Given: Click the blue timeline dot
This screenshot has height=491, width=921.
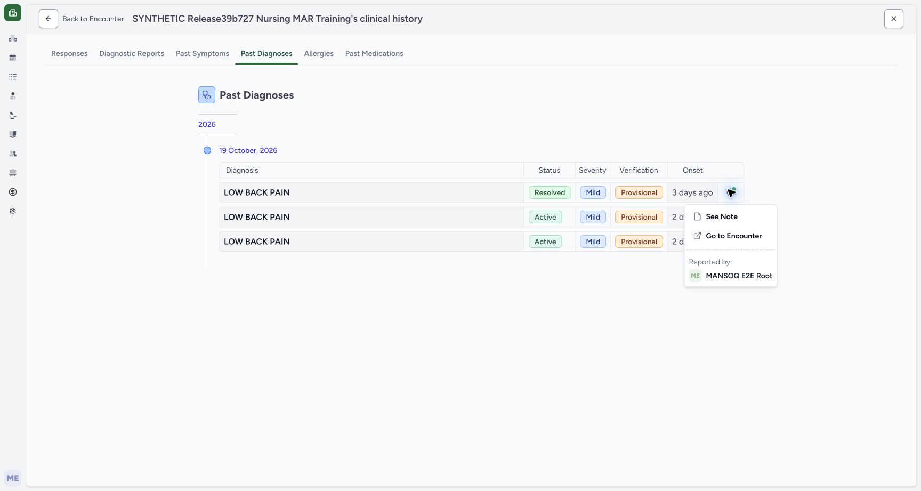Looking at the screenshot, I should click(207, 150).
